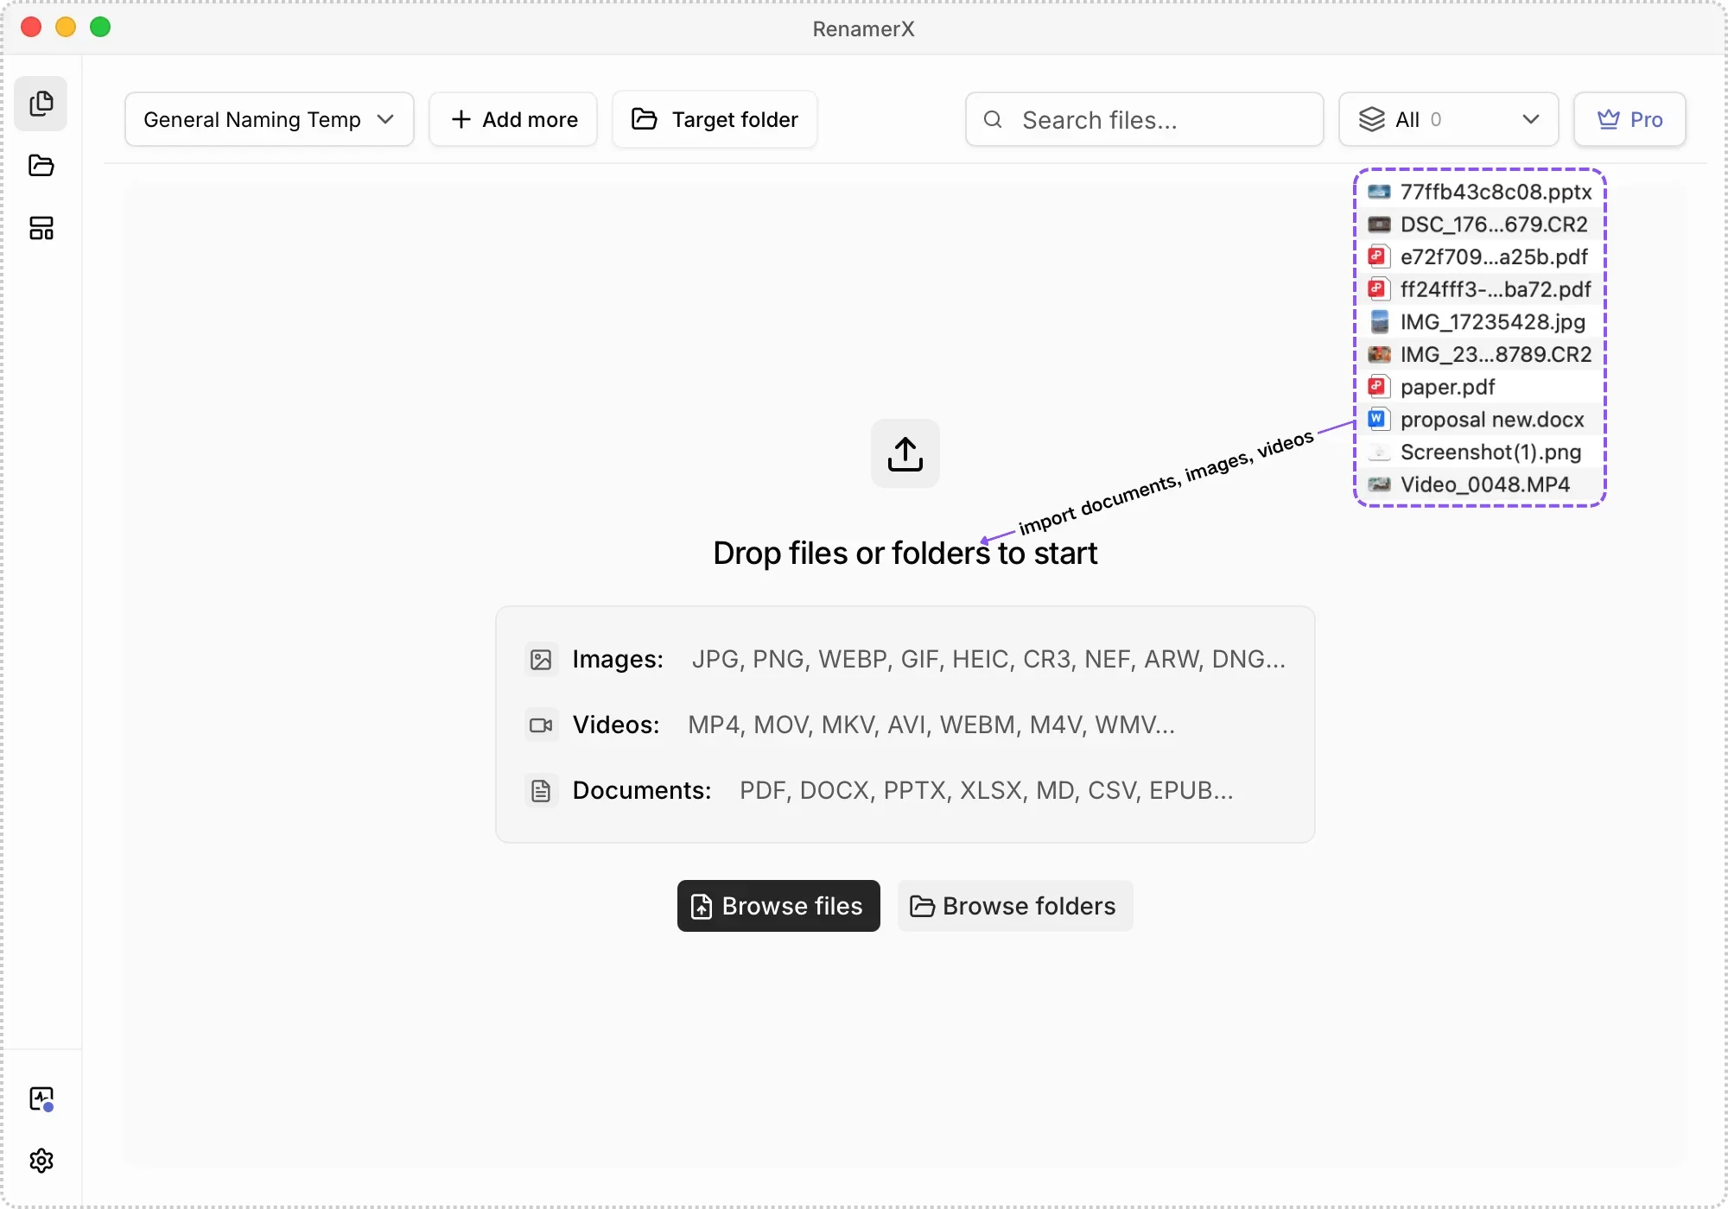The width and height of the screenshot is (1728, 1209).
Task: Select the DSC_176...679.CR2 file
Action: coord(1480,225)
